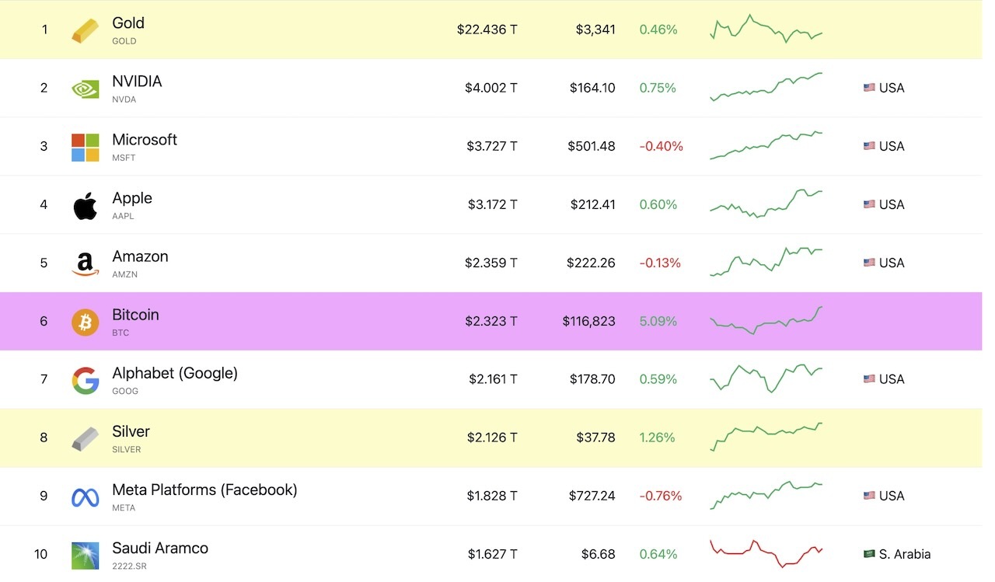This screenshot has width=995, height=582.
Task: Click the Google G logo icon
Action: click(x=86, y=380)
